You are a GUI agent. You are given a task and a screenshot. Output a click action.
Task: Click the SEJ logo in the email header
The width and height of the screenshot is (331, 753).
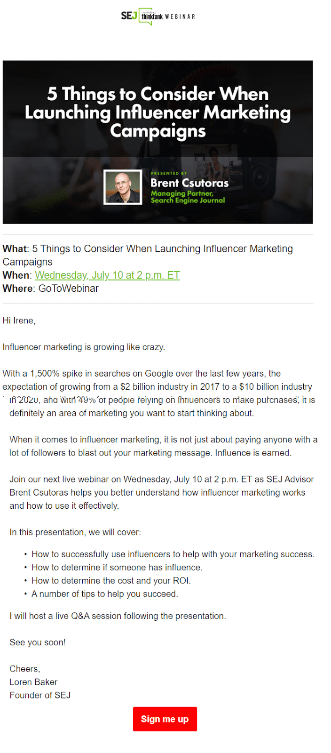(x=130, y=16)
